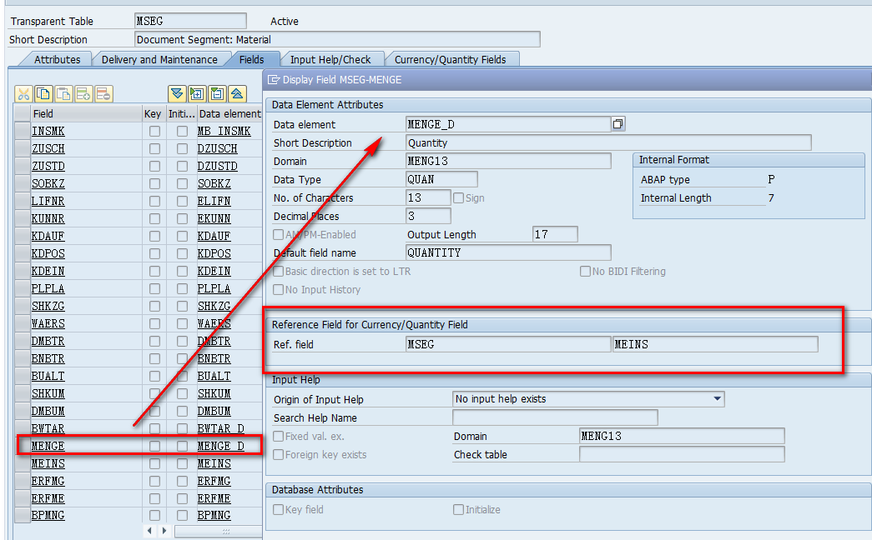Enable the No BIDI Filtering checkbox
The image size is (872, 540).
[584, 272]
